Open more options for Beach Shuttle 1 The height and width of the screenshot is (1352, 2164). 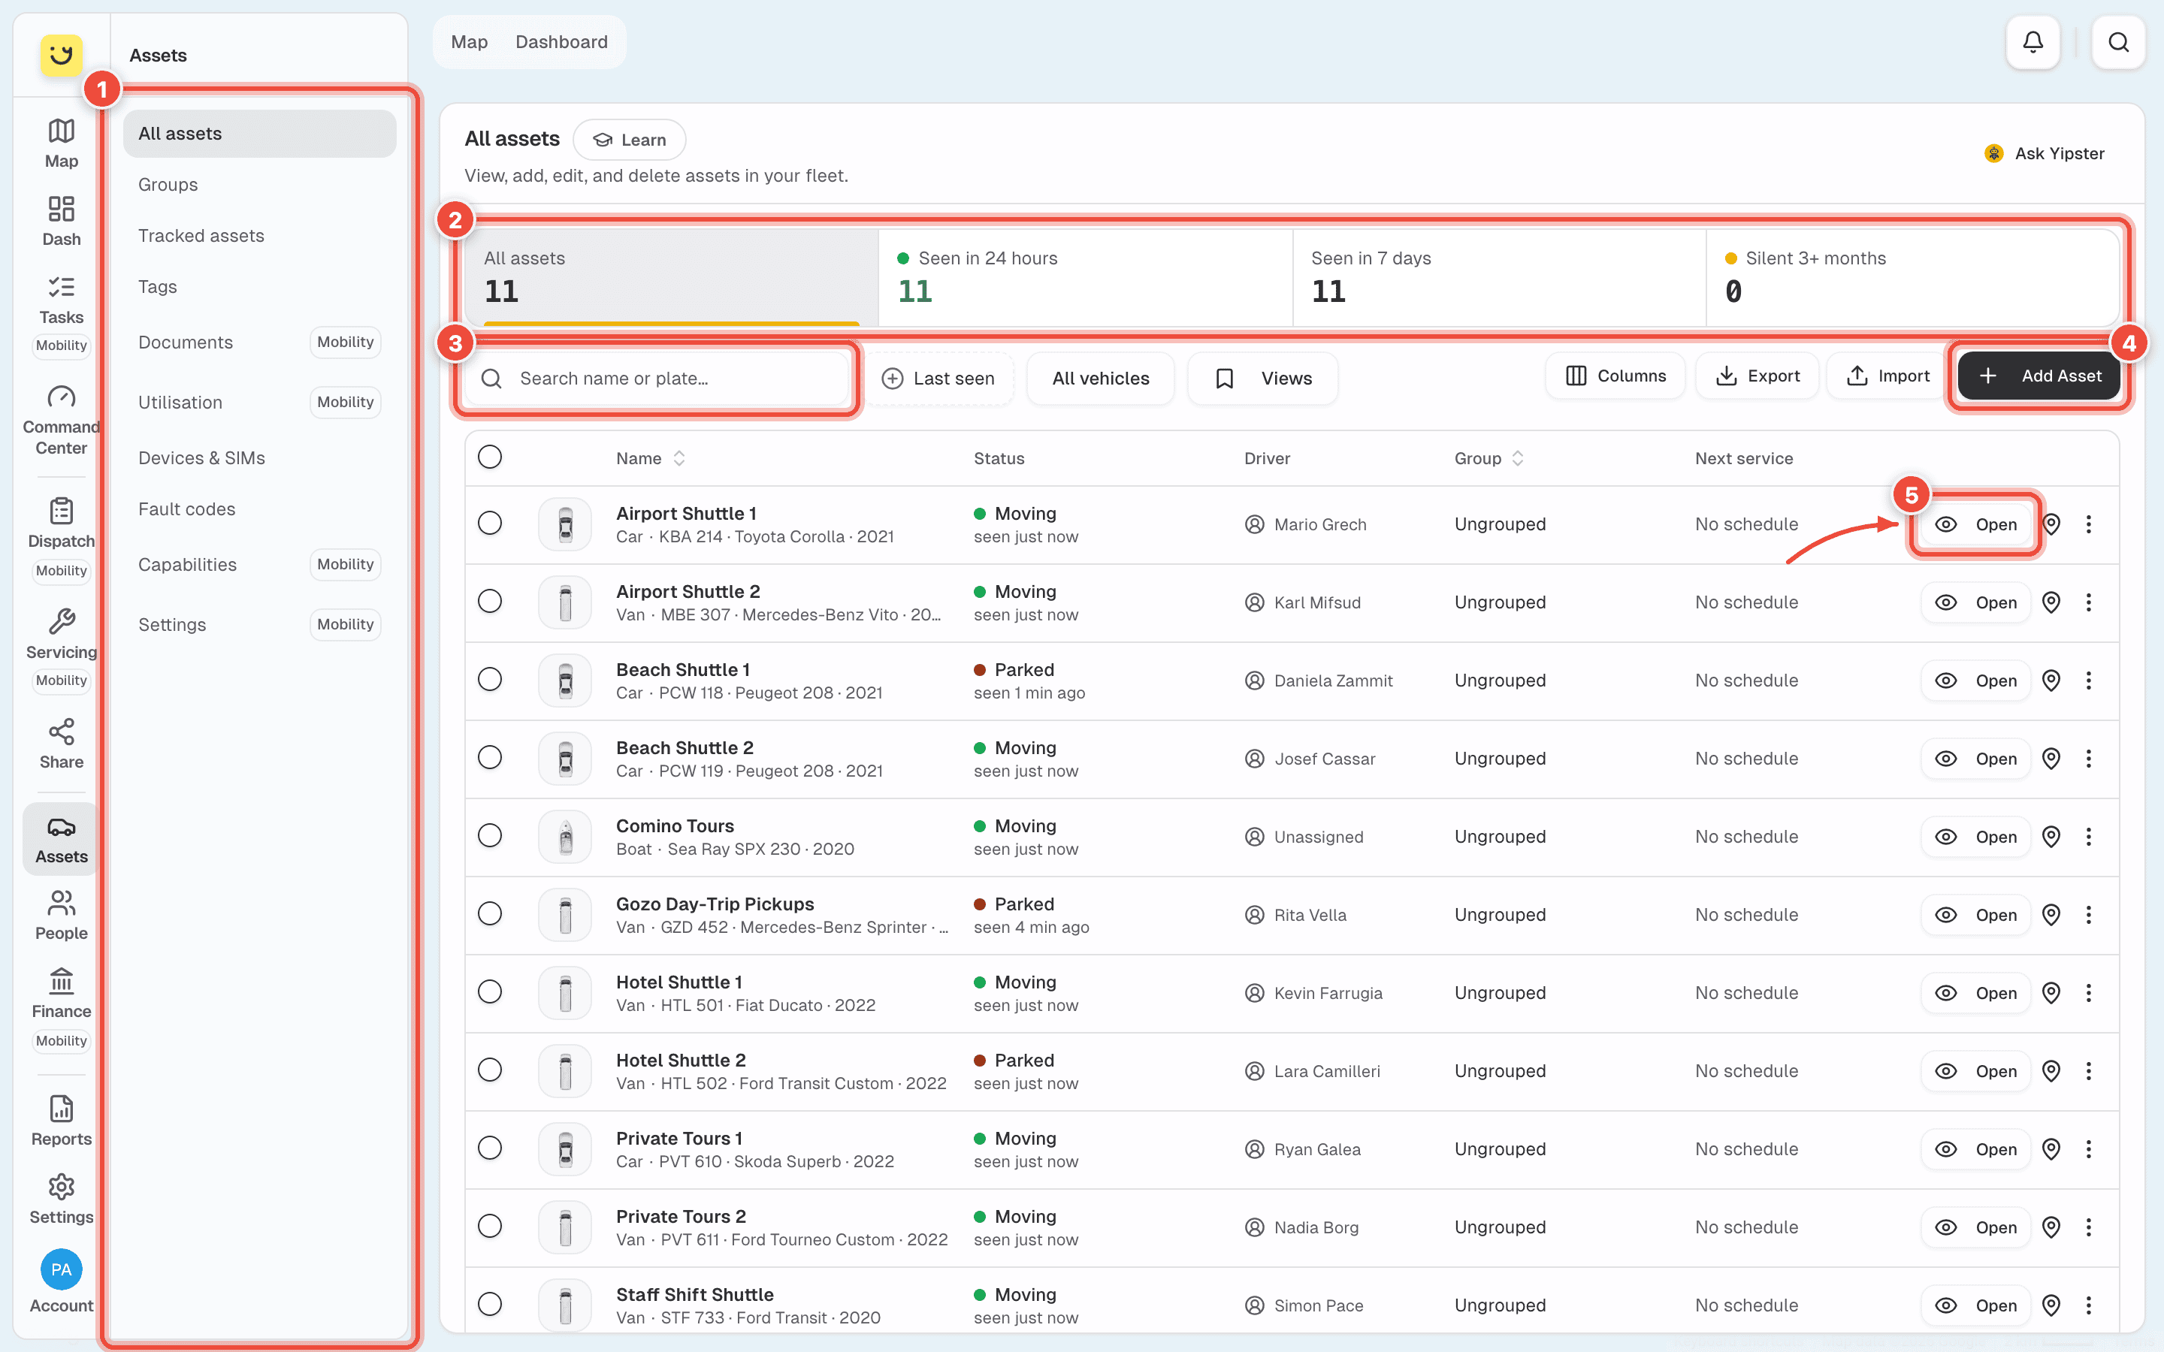click(2089, 681)
